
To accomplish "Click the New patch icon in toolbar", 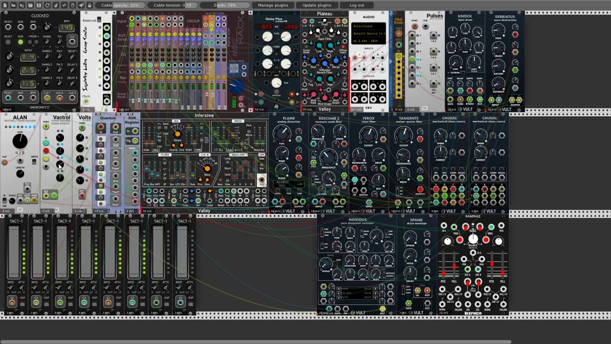I will click(x=5, y=5).
